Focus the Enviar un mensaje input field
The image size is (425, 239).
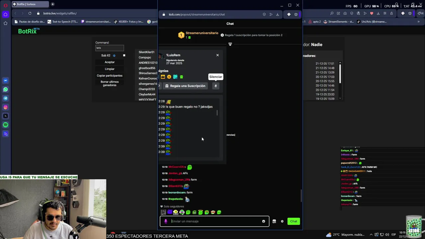215,221
